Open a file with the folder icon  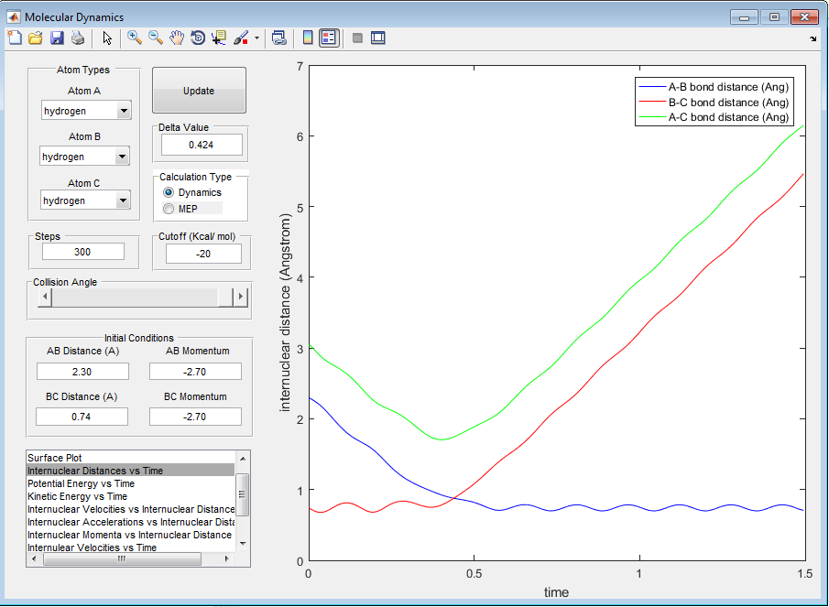(35, 38)
